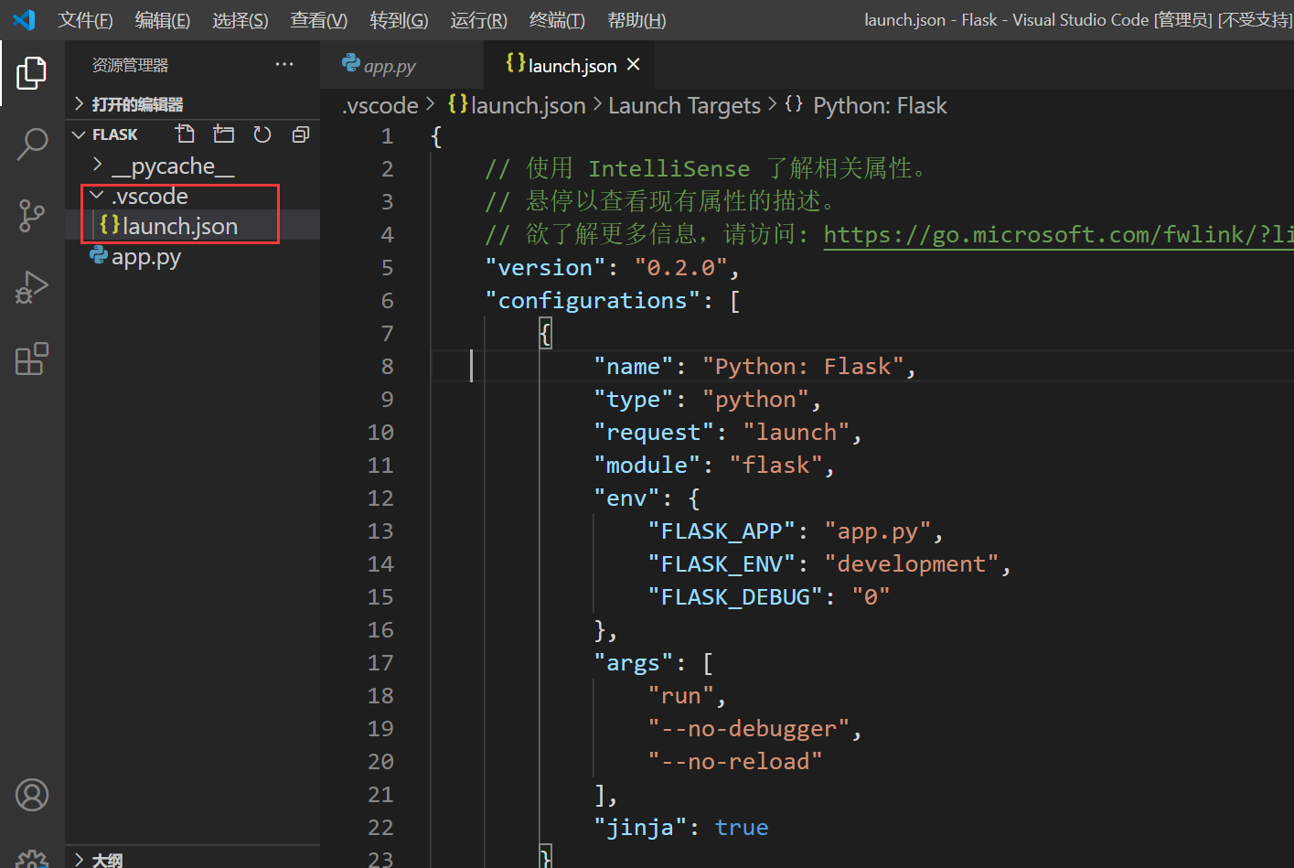Click the "Python: Flask" name value
The width and height of the screenshot is (1294, 868).
coord(804,366)
